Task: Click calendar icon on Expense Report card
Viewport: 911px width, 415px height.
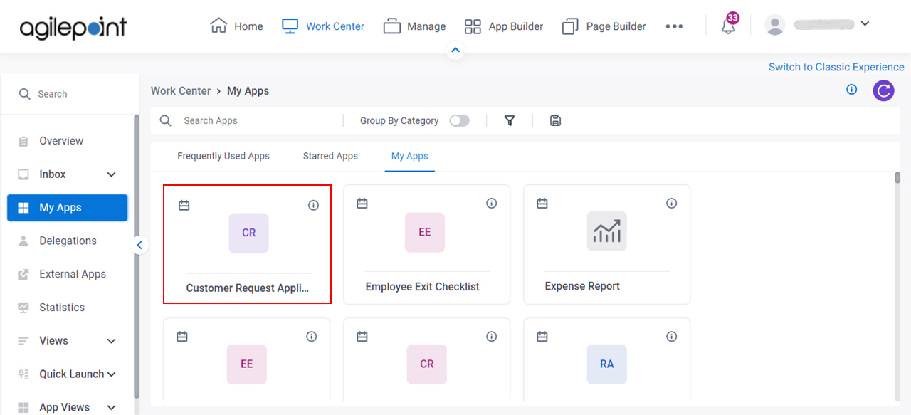Action: tap(542, 204)
